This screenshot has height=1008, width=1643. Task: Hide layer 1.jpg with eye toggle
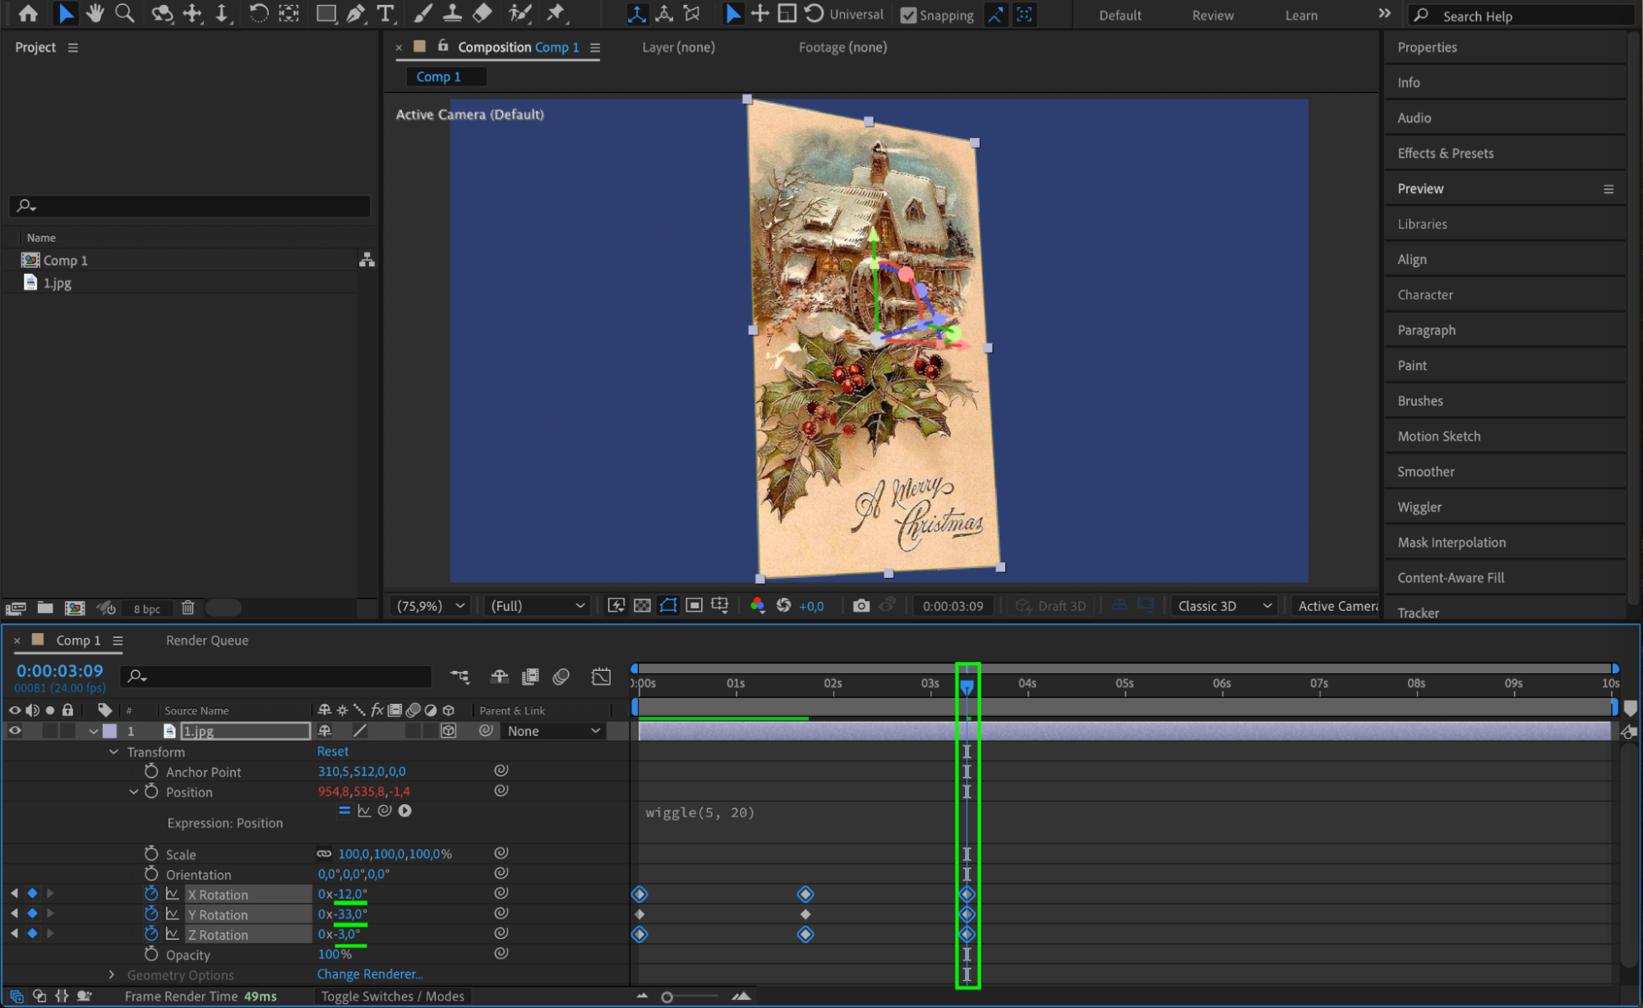point(15,731)
